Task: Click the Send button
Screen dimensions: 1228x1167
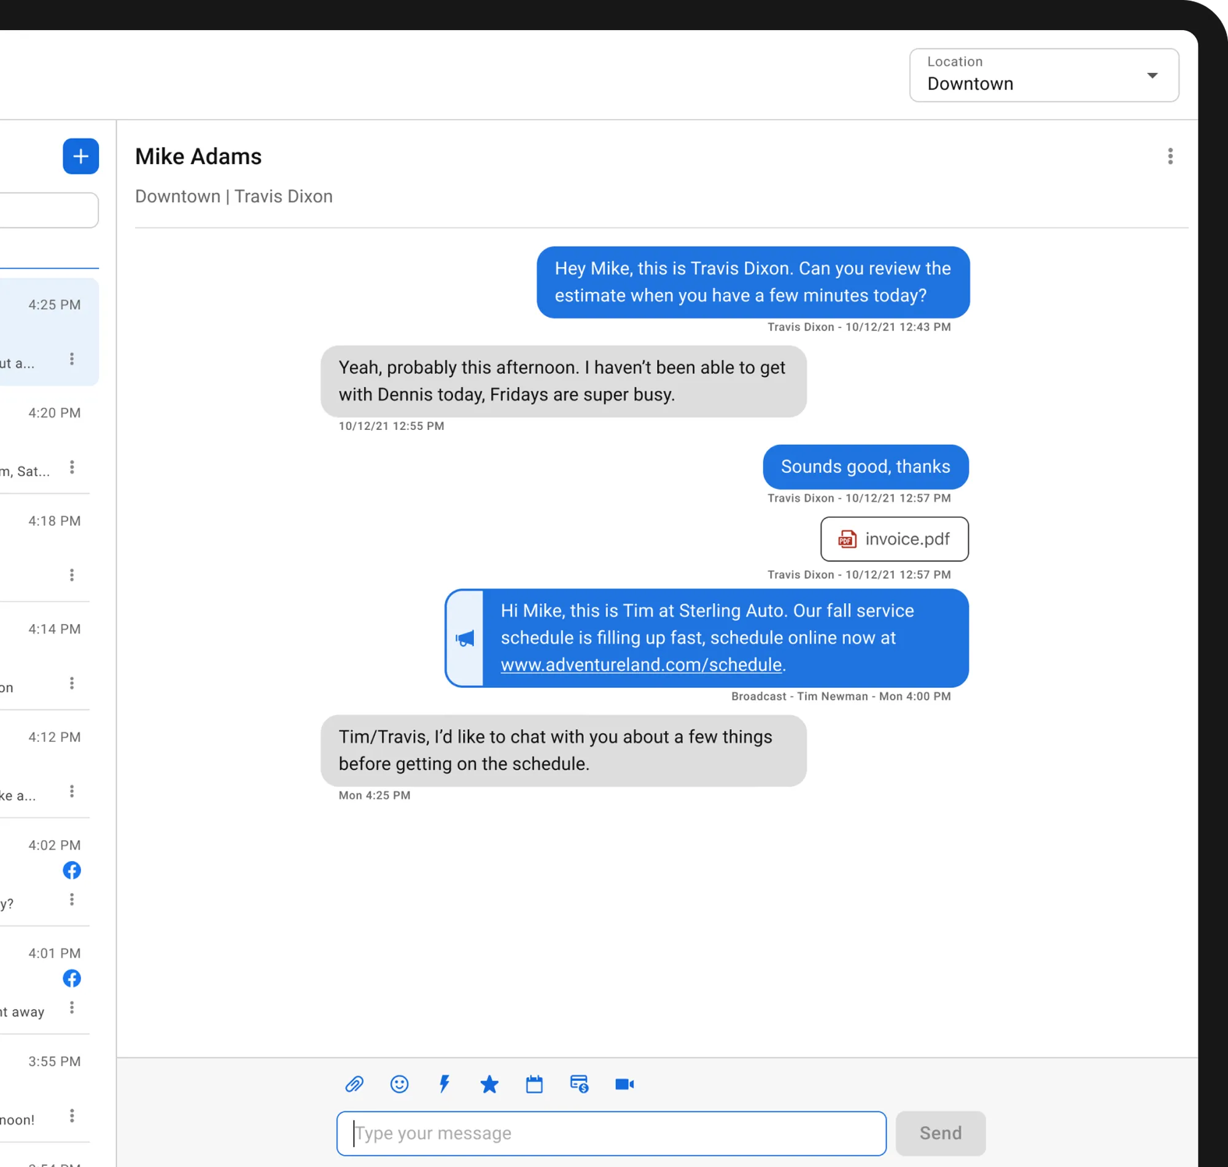Action: click(940, 1133)
